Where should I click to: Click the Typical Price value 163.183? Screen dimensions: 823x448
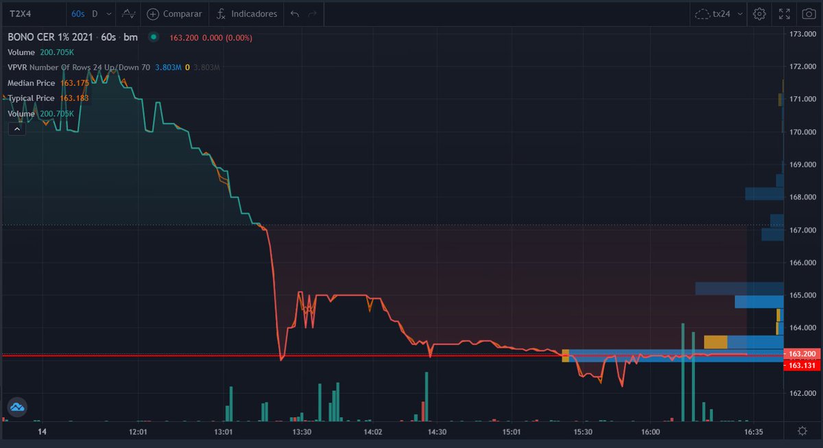[75, 98]
